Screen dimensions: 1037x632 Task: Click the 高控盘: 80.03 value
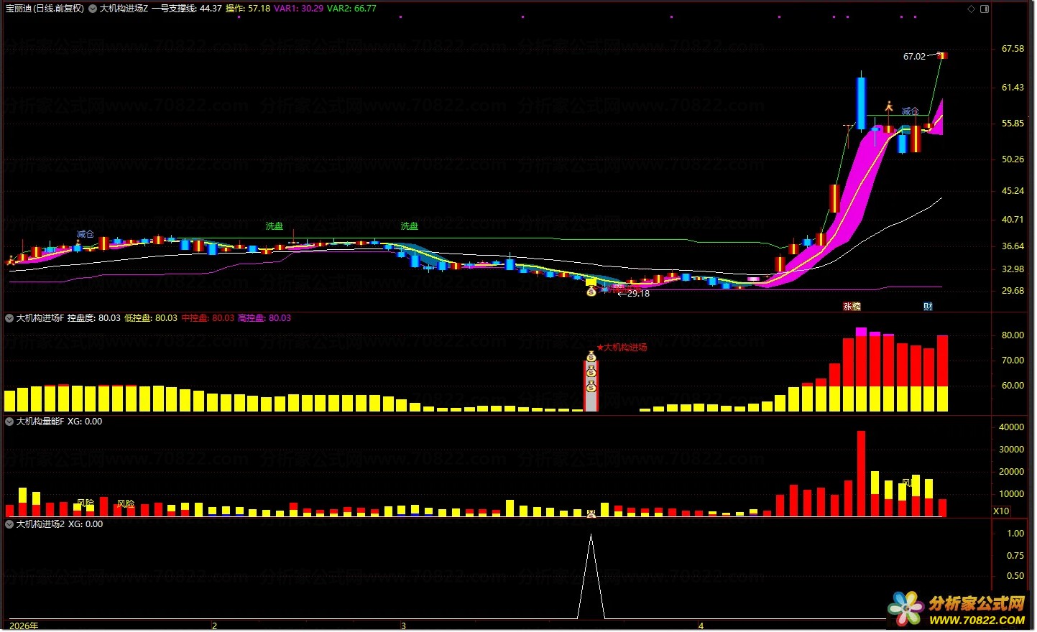[x=264, y=318]
